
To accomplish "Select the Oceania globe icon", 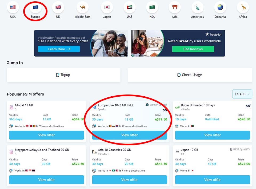I will coord(220,7).
